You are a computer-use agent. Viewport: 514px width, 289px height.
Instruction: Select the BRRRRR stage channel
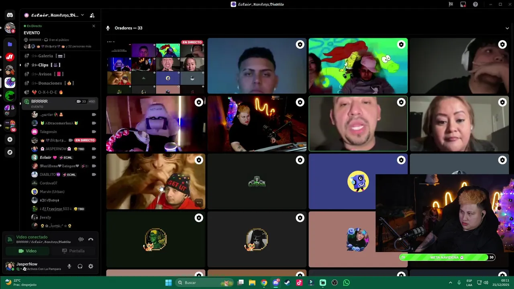click(x=59, y=104)
